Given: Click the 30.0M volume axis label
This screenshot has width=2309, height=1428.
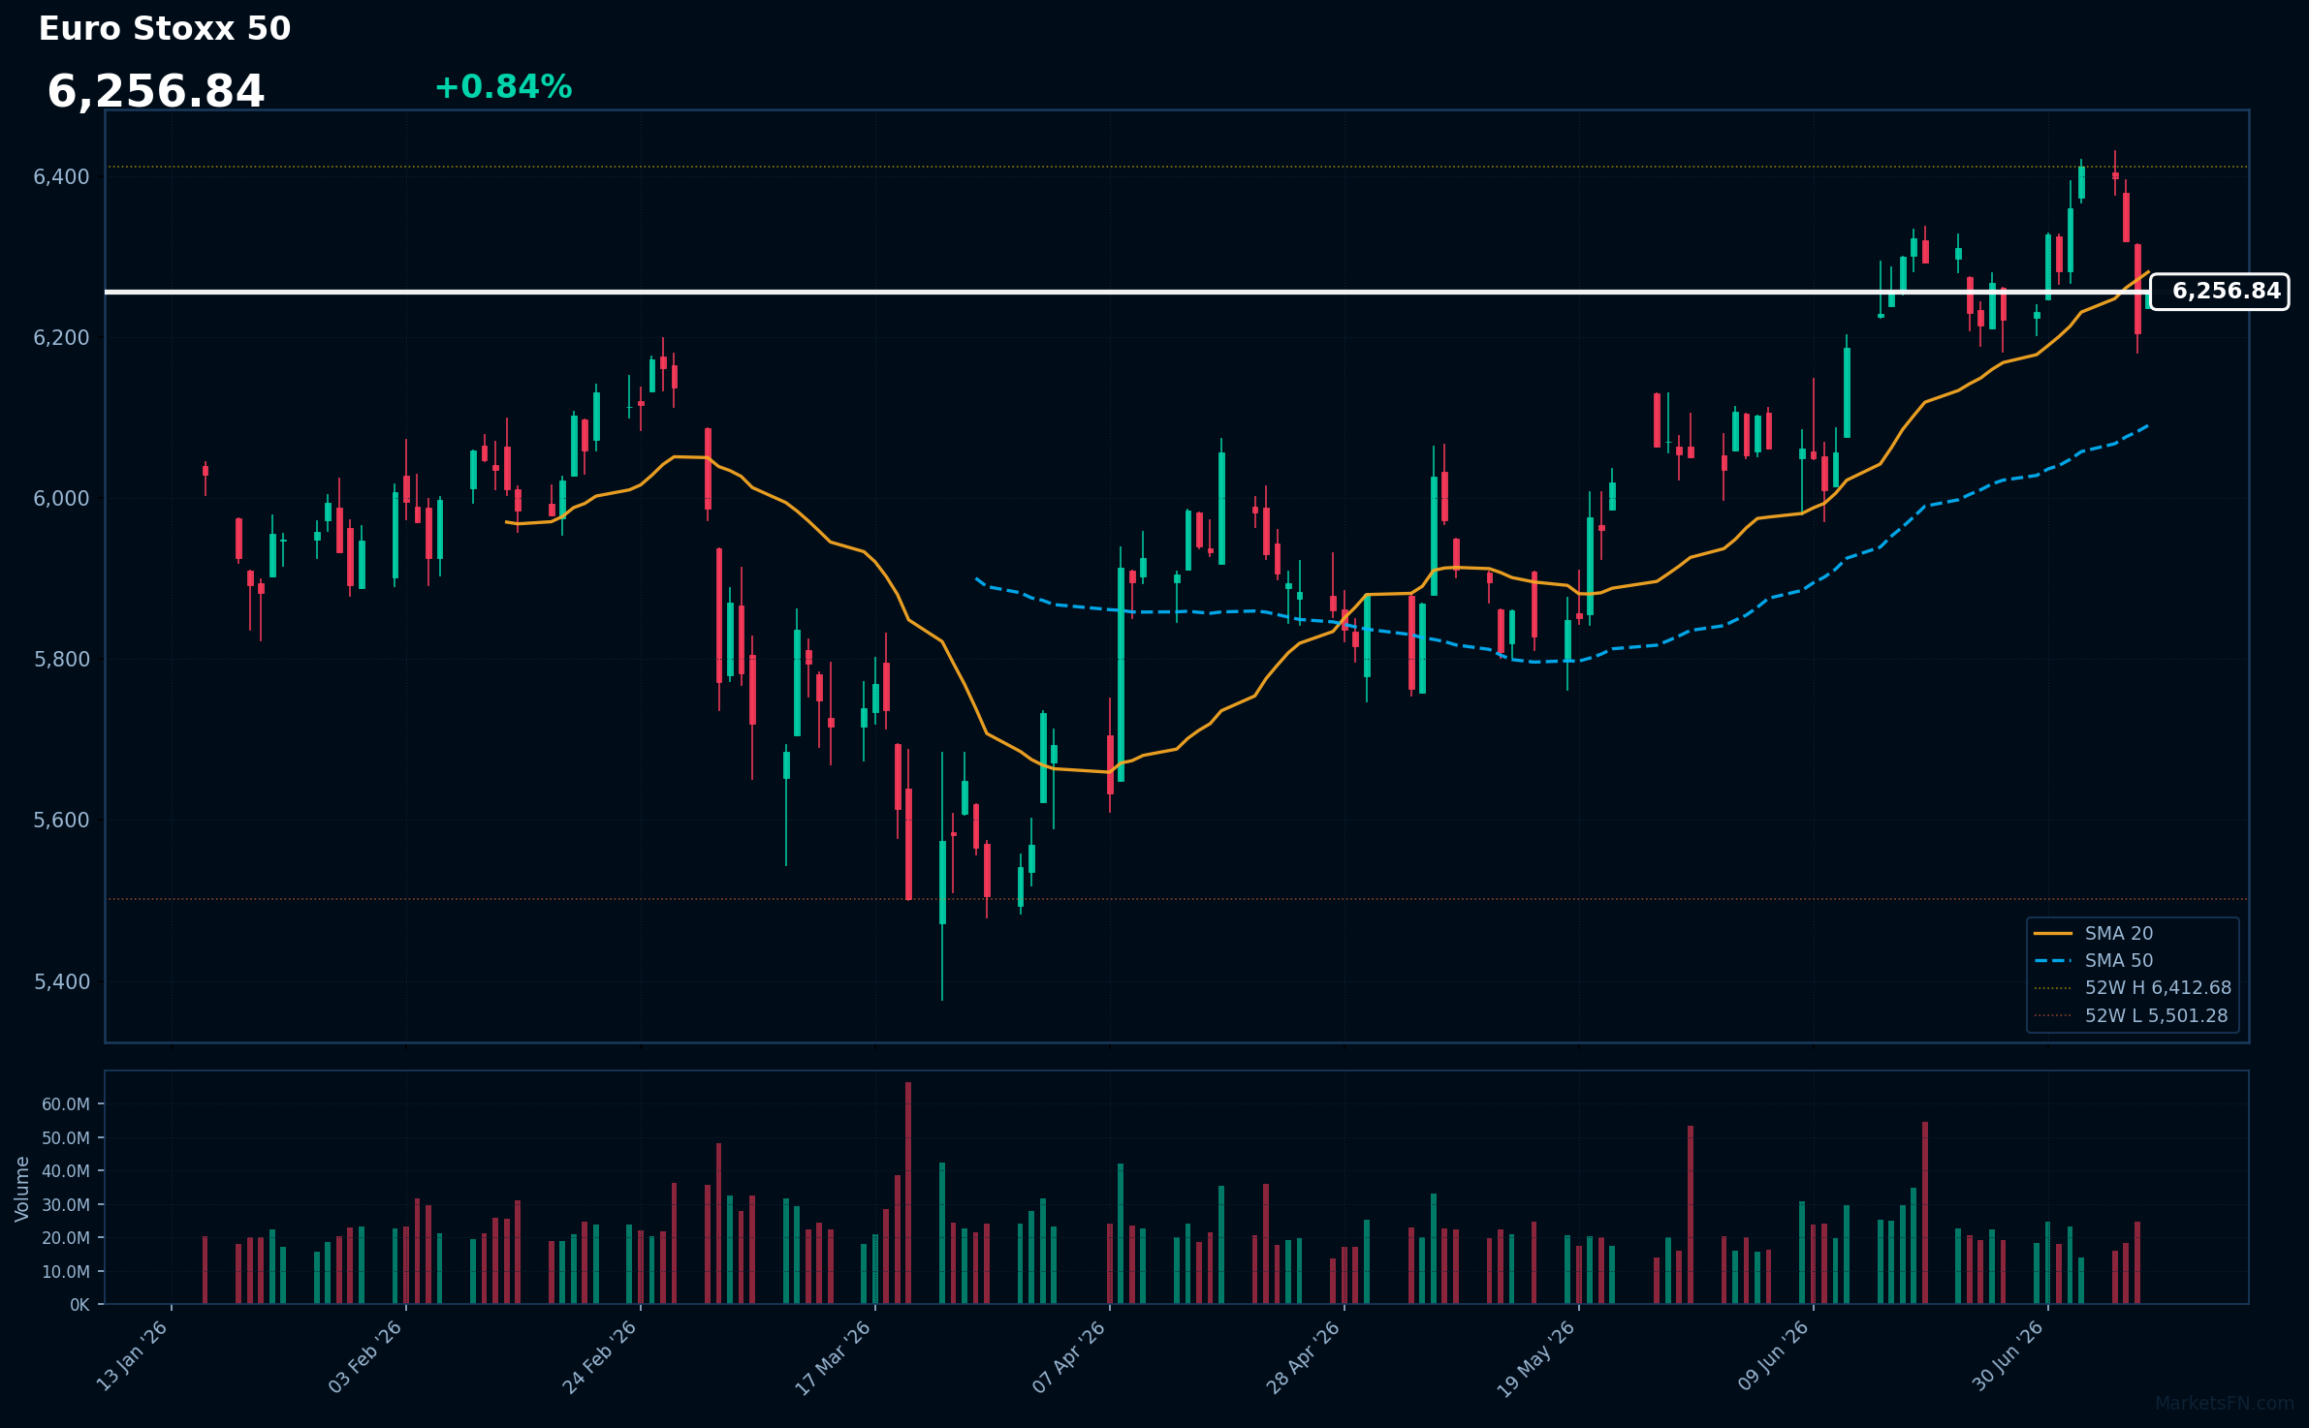Looking at the screenshot, I should click(66, 1205).
